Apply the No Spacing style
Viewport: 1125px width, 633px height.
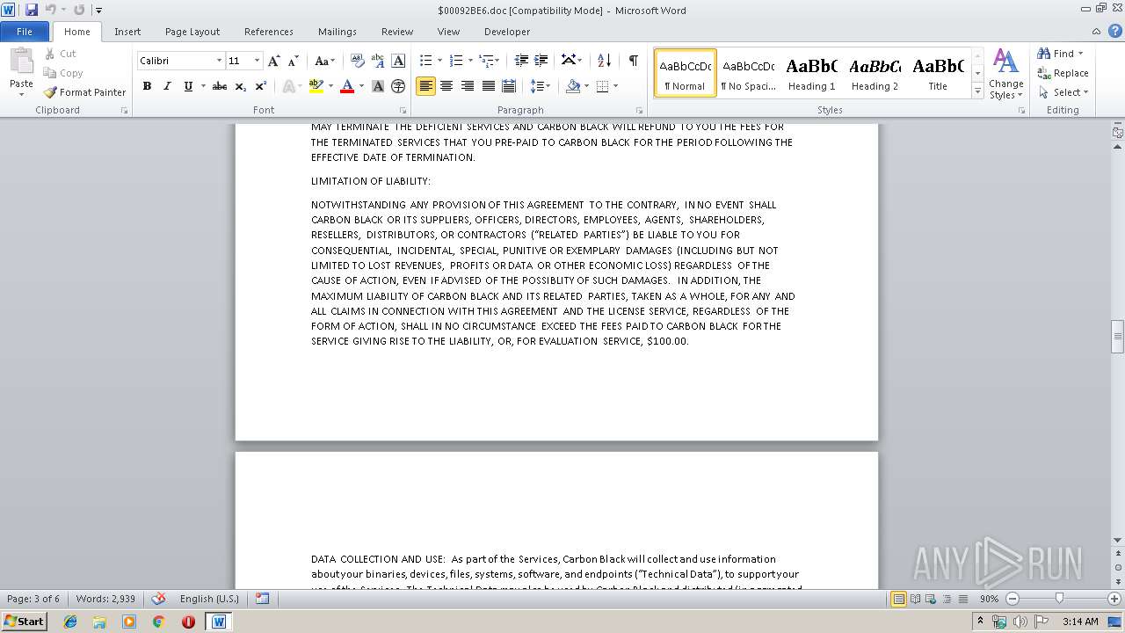pyautogui.click(x=749, y=73)
